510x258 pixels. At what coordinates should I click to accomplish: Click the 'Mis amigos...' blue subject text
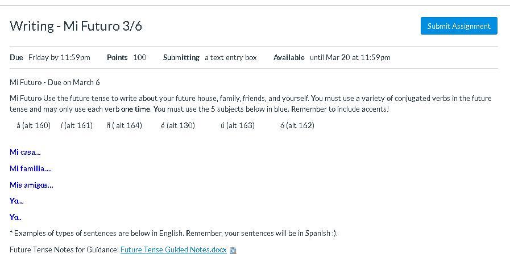point(31,185)
